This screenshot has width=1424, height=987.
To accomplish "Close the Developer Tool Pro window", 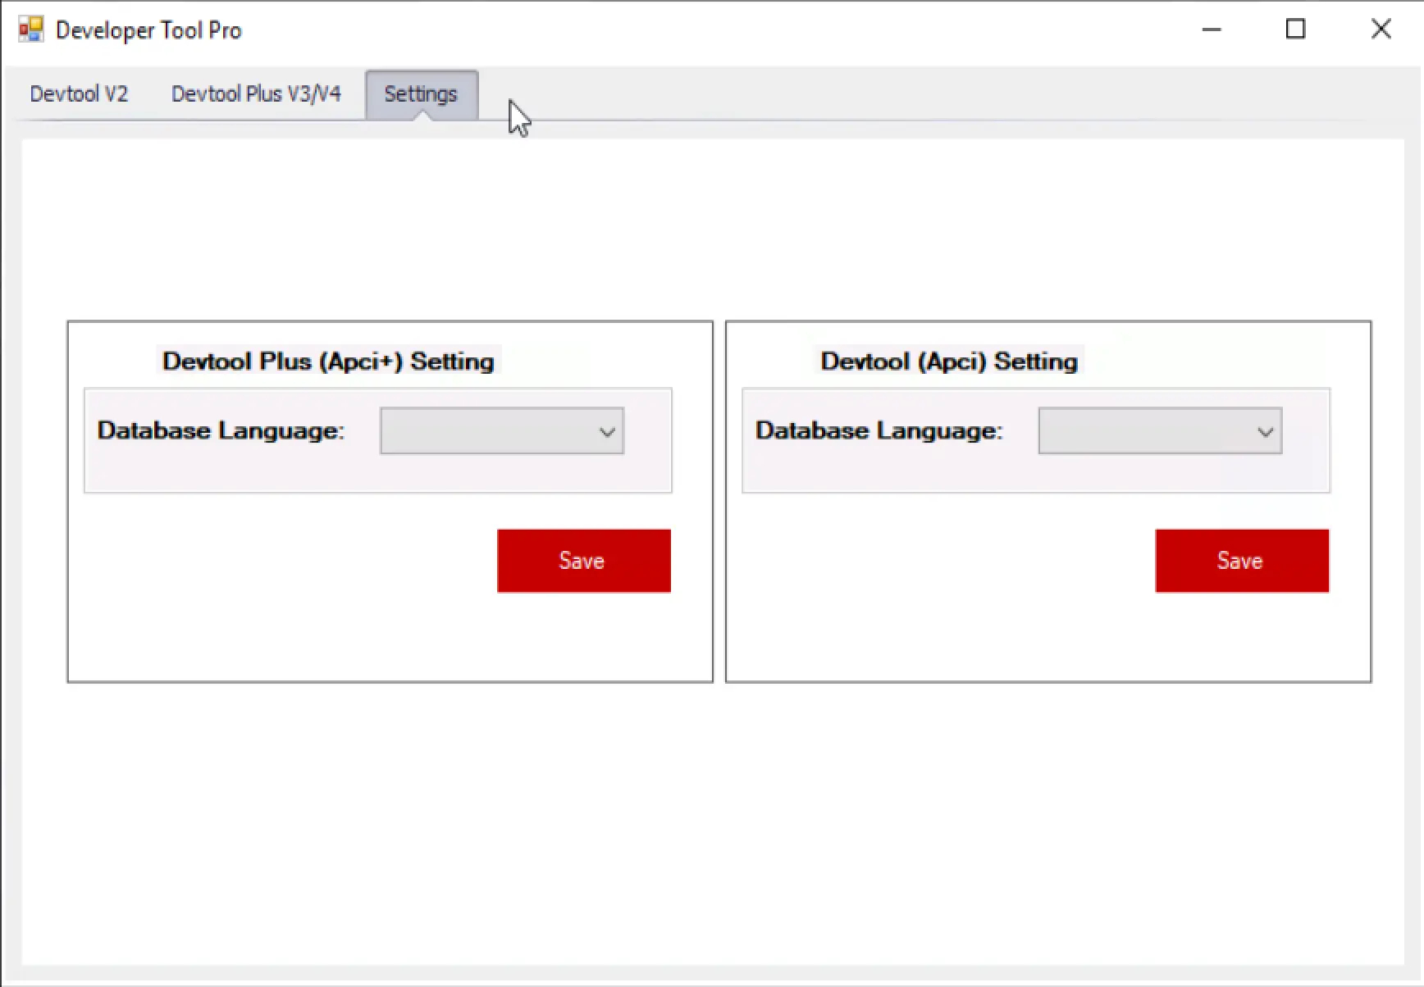I will [1381, 30].
